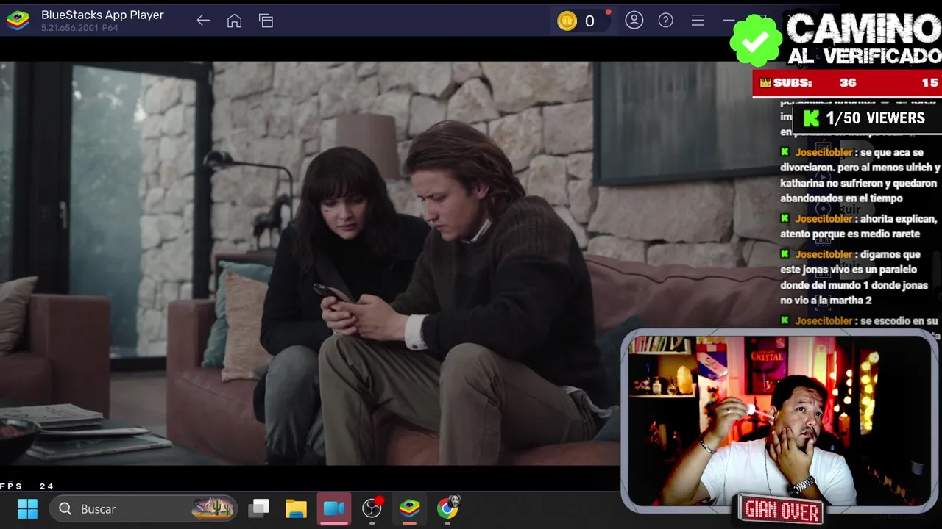Click Josecitobler name in se escodio message
Viewport: 942px width, 529px height.
(824, 321)
